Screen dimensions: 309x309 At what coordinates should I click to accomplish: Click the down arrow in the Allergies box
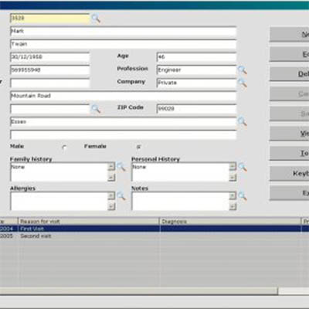click(111, 206)
